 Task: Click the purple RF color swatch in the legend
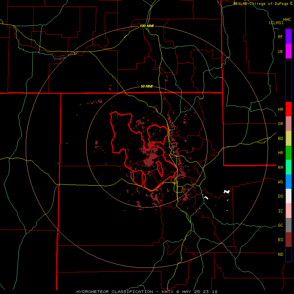pyautogui.click(x=288, y=37)
